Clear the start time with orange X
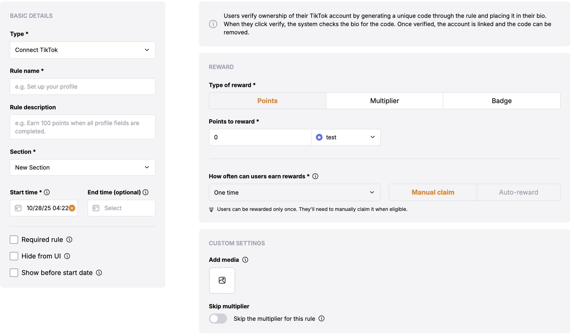574x336 pixels. (x=72, y=208)
